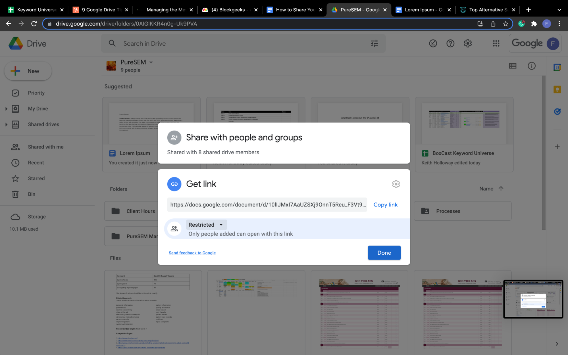Image resolution: width=568 pixels, height=355 pixels.
Task: Click Copy link button
Action: pos(385,204)
